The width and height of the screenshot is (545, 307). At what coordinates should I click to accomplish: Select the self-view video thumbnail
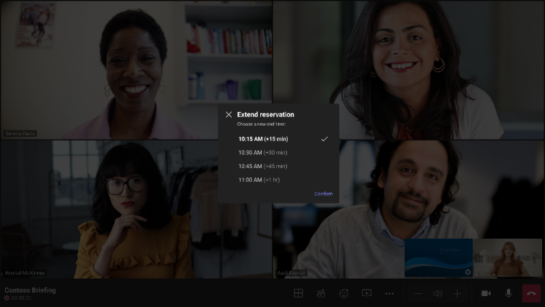point(507,258)
